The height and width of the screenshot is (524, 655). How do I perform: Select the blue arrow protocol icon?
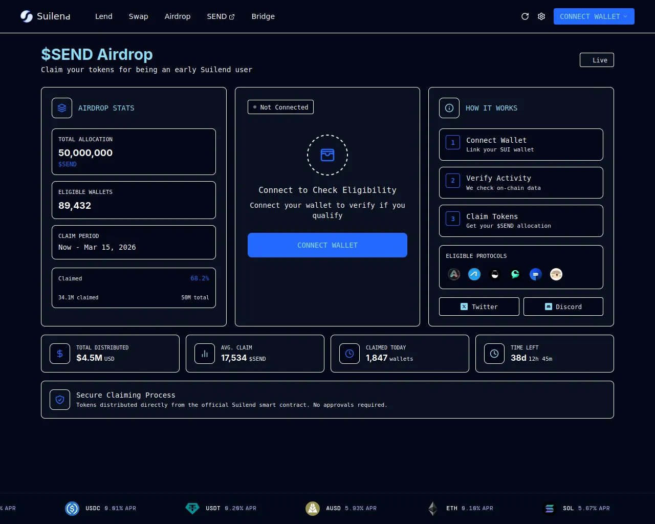(x=474, y=274)
